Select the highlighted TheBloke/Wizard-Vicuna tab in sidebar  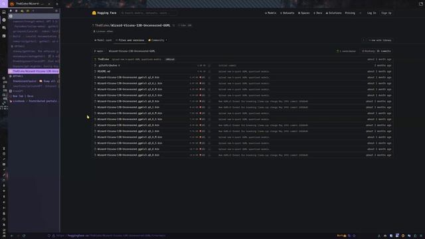[x=34, y=71]
